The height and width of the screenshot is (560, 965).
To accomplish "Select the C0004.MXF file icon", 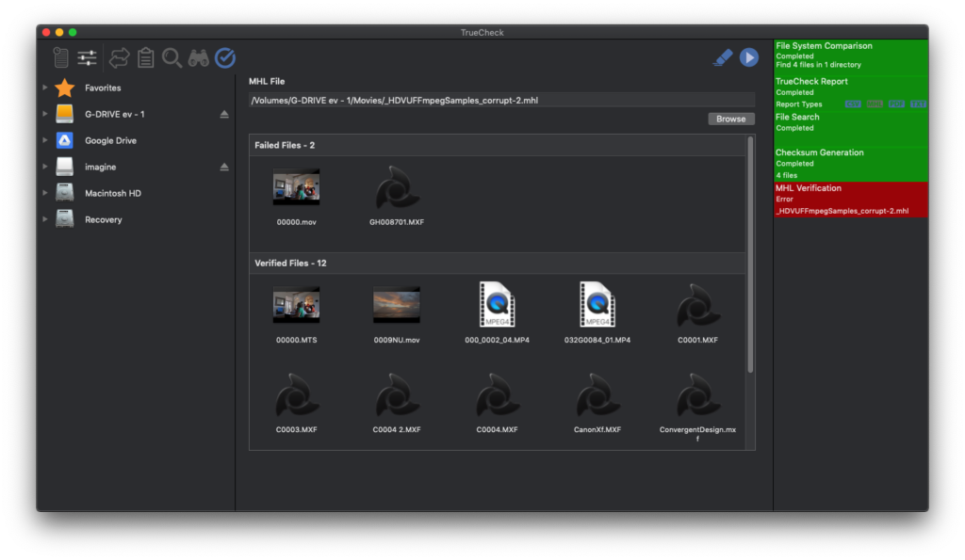I will [x=498, y=394].
